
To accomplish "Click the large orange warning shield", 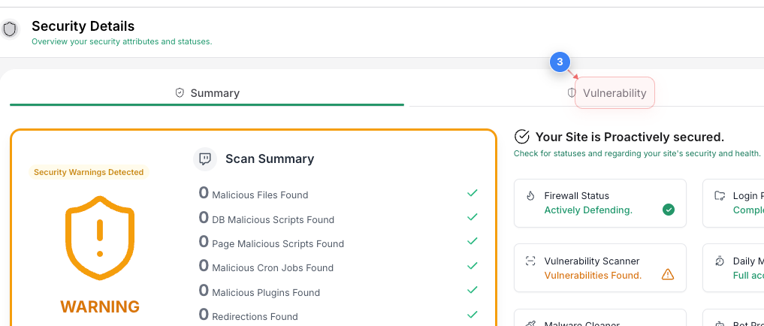I will (x=100, y=238).
